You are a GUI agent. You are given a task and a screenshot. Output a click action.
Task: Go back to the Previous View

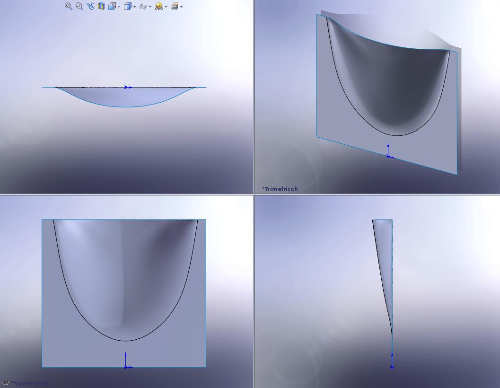click(x=90, y=6)
